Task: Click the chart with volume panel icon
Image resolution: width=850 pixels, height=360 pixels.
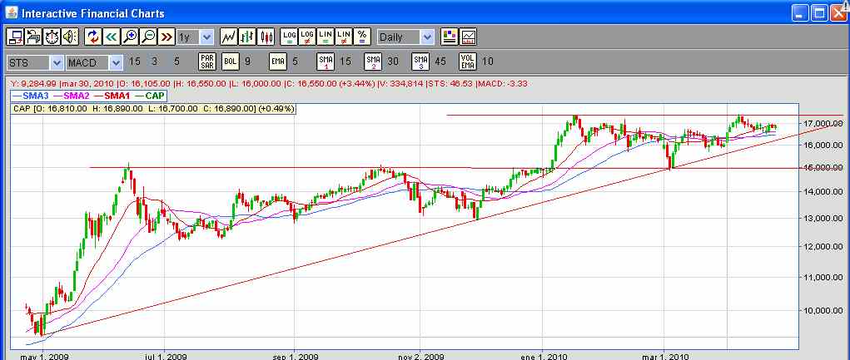Action: pos(469,37)
